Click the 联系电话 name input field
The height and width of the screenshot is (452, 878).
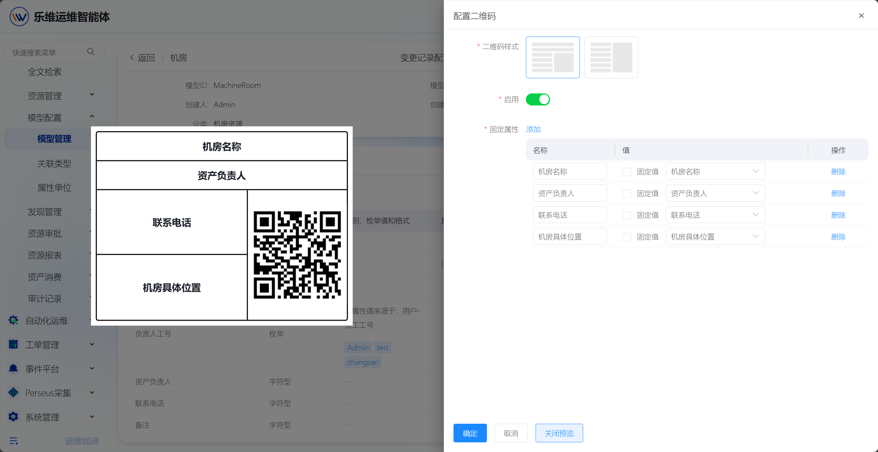click(x=570, y=215)
